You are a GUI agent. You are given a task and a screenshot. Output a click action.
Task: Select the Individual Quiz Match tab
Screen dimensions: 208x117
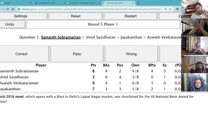118,3
